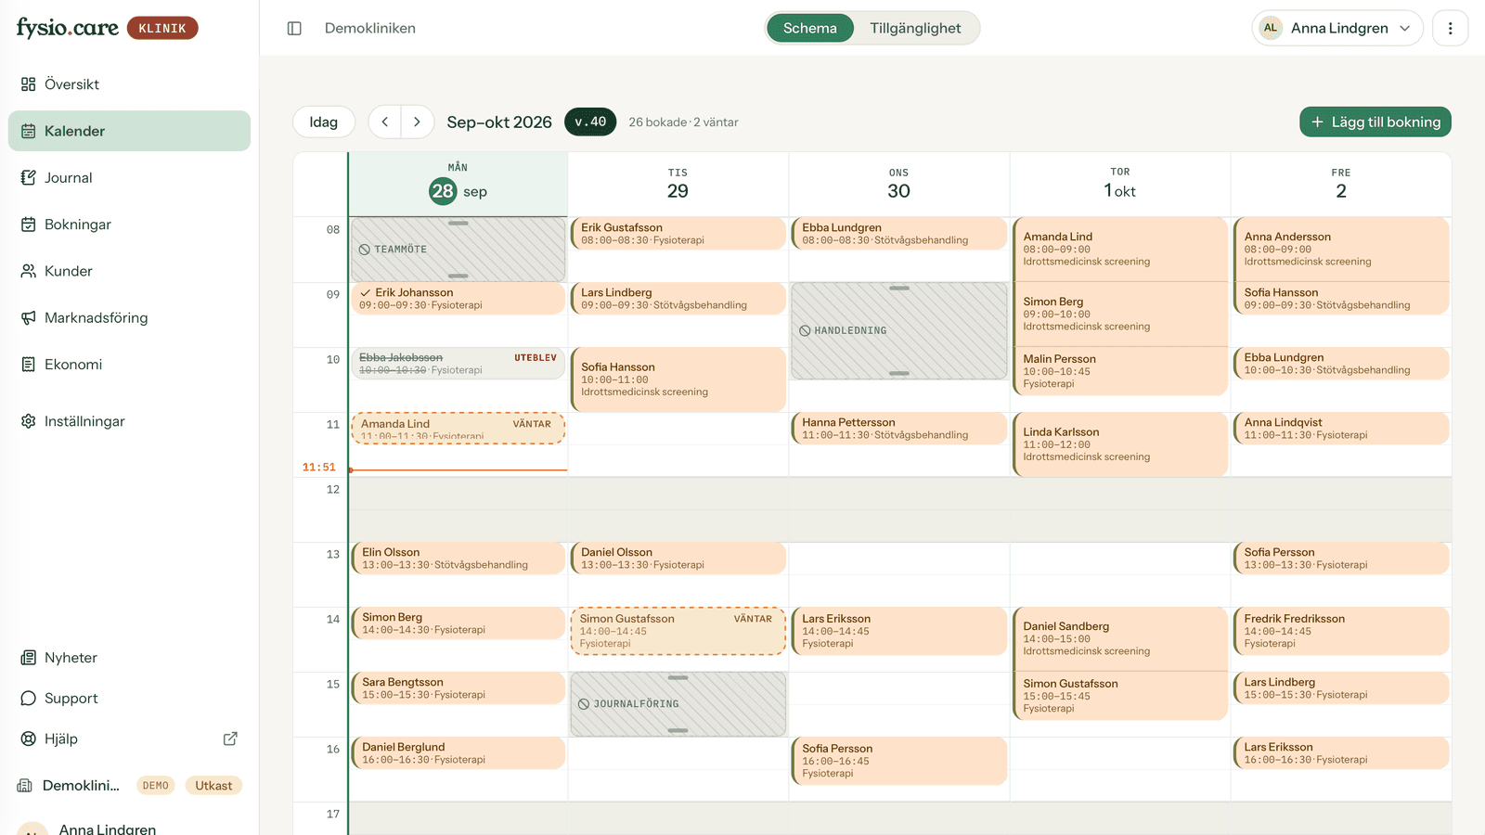
Task: Click the Bokningar calendar-check icon
Action: (29, 225)
